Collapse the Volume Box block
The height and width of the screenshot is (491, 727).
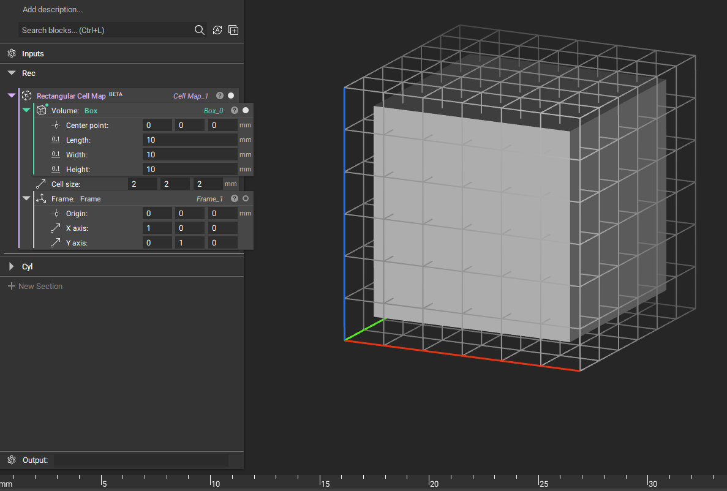pos(26,110)
